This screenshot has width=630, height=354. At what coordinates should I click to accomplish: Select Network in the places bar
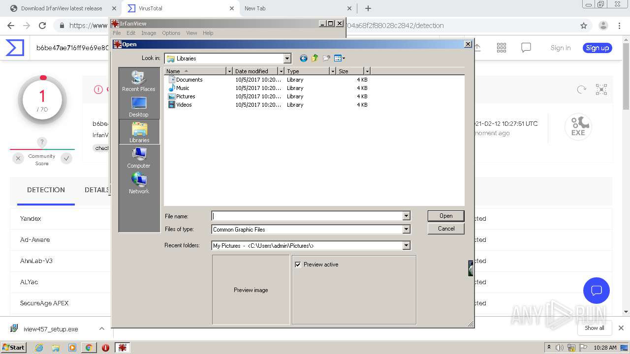pyautogui.click(x=139, y=183)
